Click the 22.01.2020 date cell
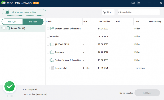The height and width of the screenshot is (100, 164). point(103,45)
